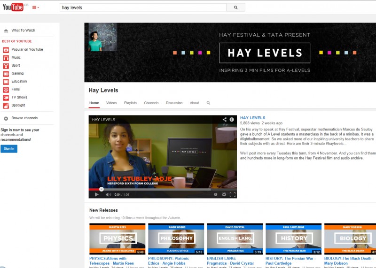Click the video progress bar scrubber
This screenshot has width=376, height=268.
102,189
